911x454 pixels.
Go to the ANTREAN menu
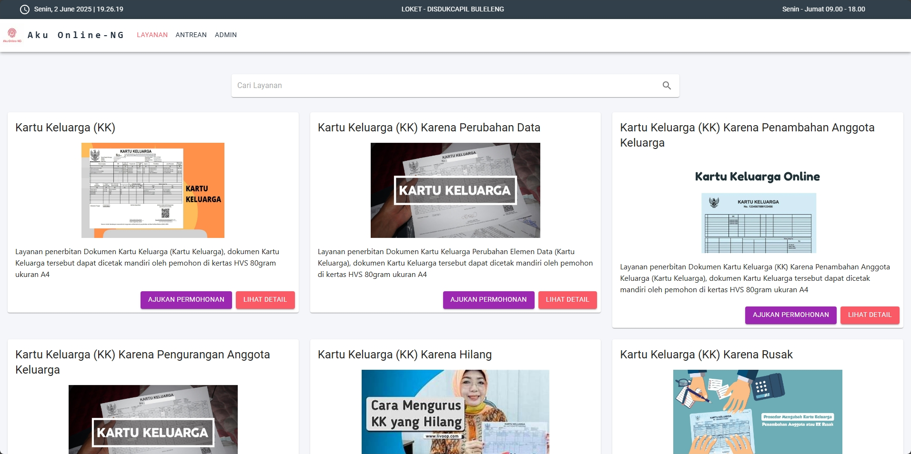click(x=191, y=35)
